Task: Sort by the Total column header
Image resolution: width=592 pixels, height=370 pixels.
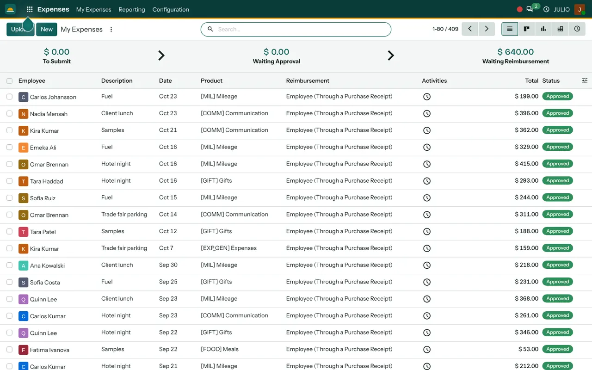Action: click(532, 80)
